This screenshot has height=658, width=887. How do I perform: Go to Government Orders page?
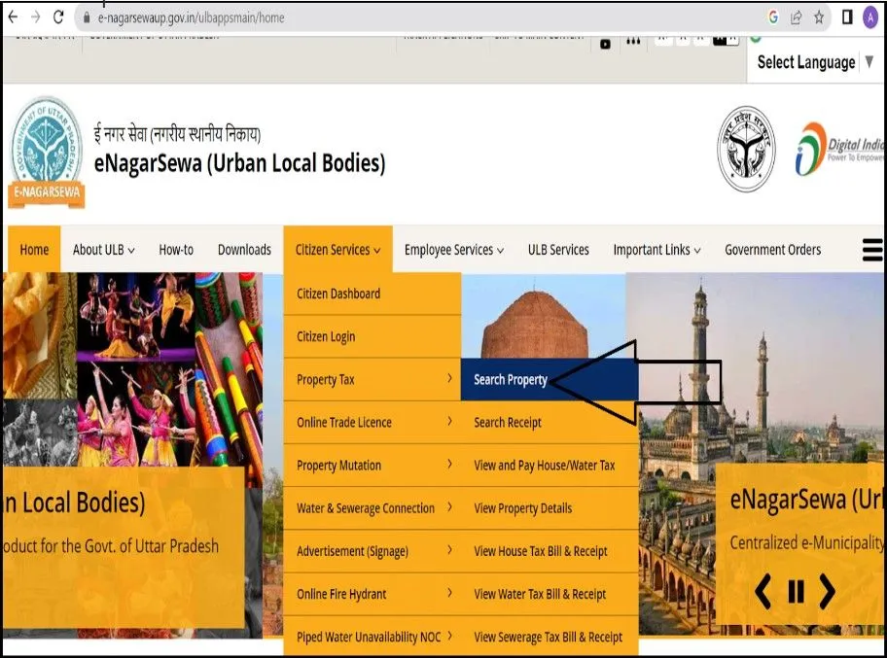tap(772, 250)
